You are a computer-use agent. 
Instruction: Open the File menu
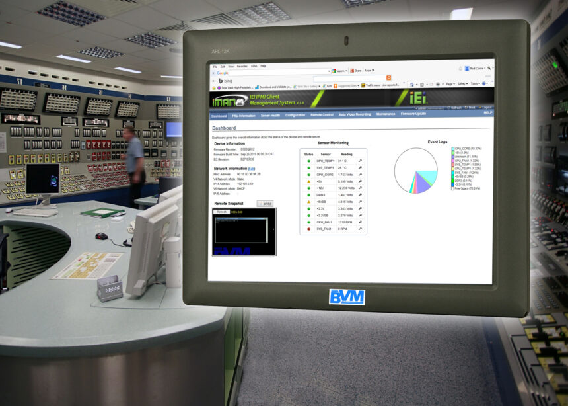pos(215,67)
